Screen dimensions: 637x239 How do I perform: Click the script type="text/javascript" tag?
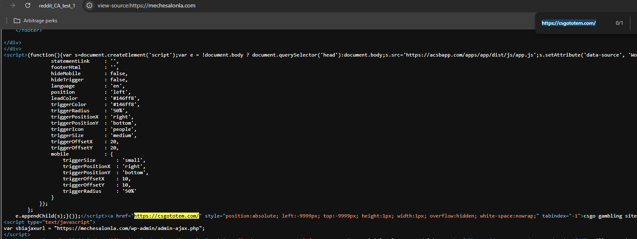(x=49, y=222)
